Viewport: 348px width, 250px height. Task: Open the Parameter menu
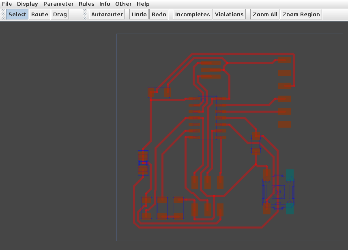[x=58, y=4]
